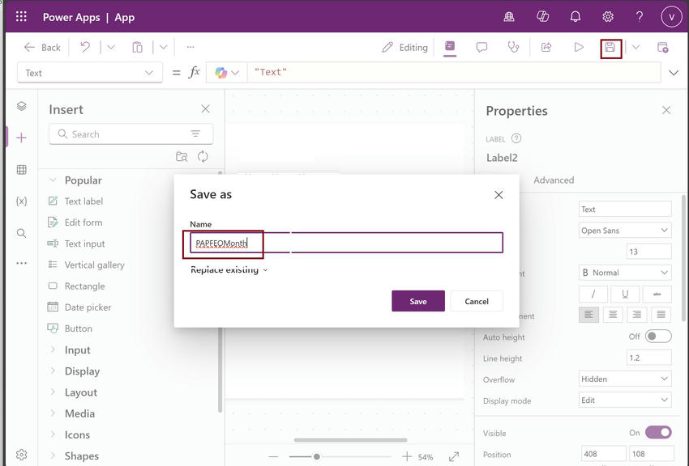Screen dimensions: 689x466
Task: Toggle strikethrough font style
Action: pyautogui.click(x=657, y=294)
